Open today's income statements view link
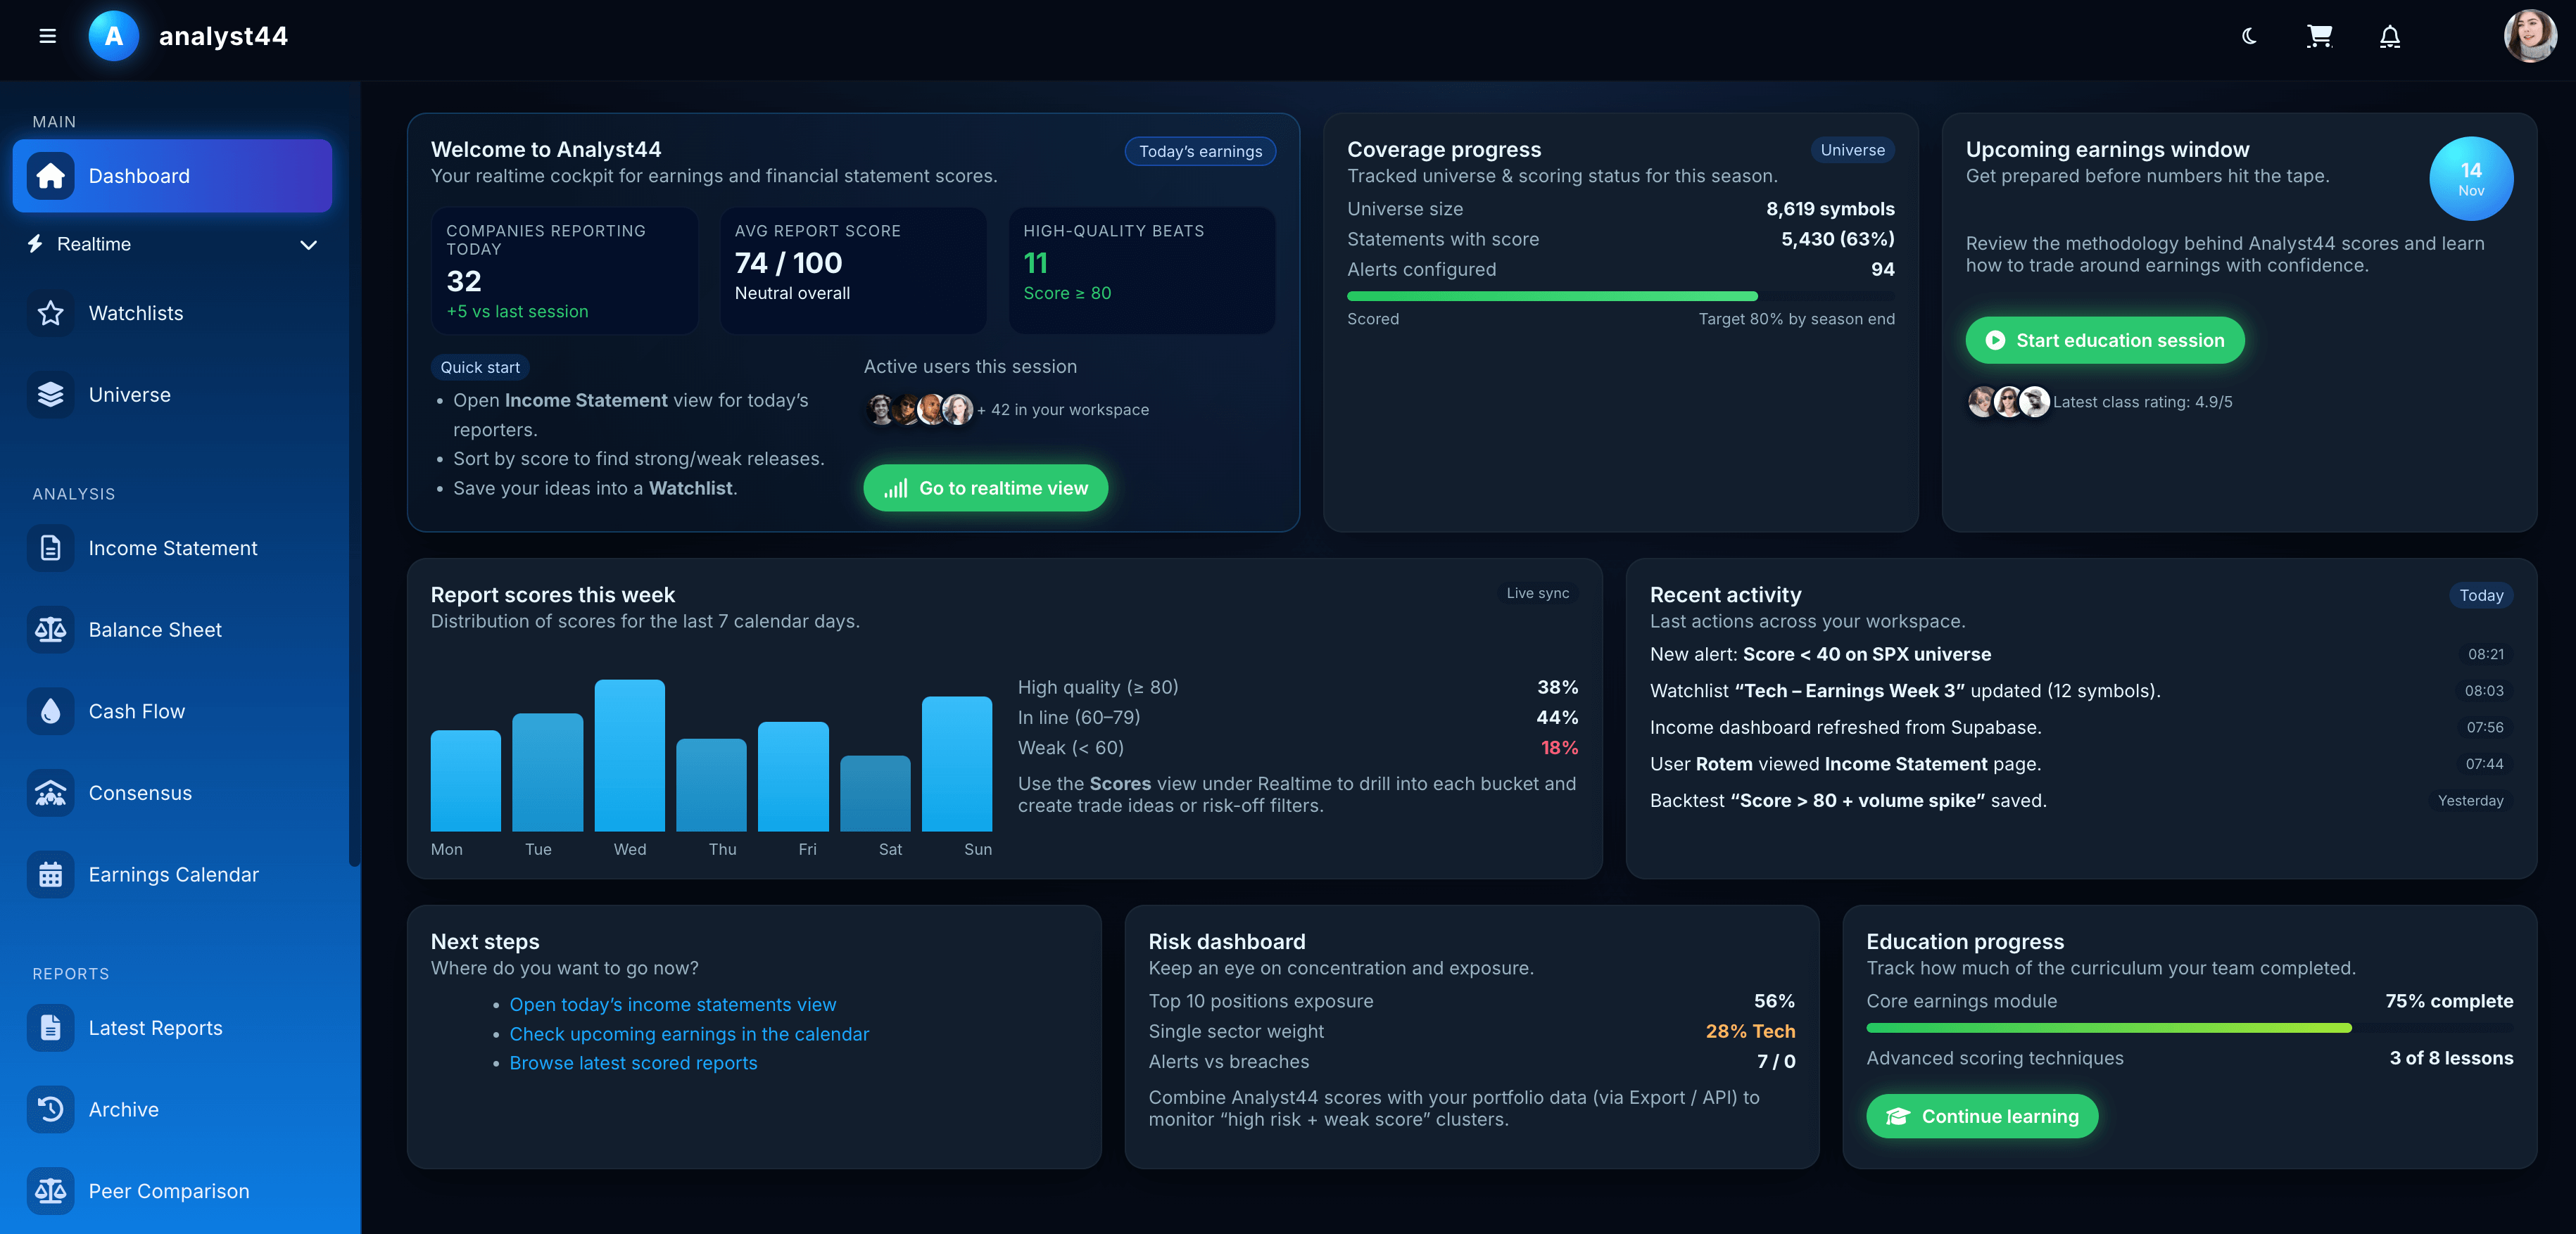Image resolution: width=2576 pixels, height=1234 pixels. pyautogui.click(x=672, y=1004)
